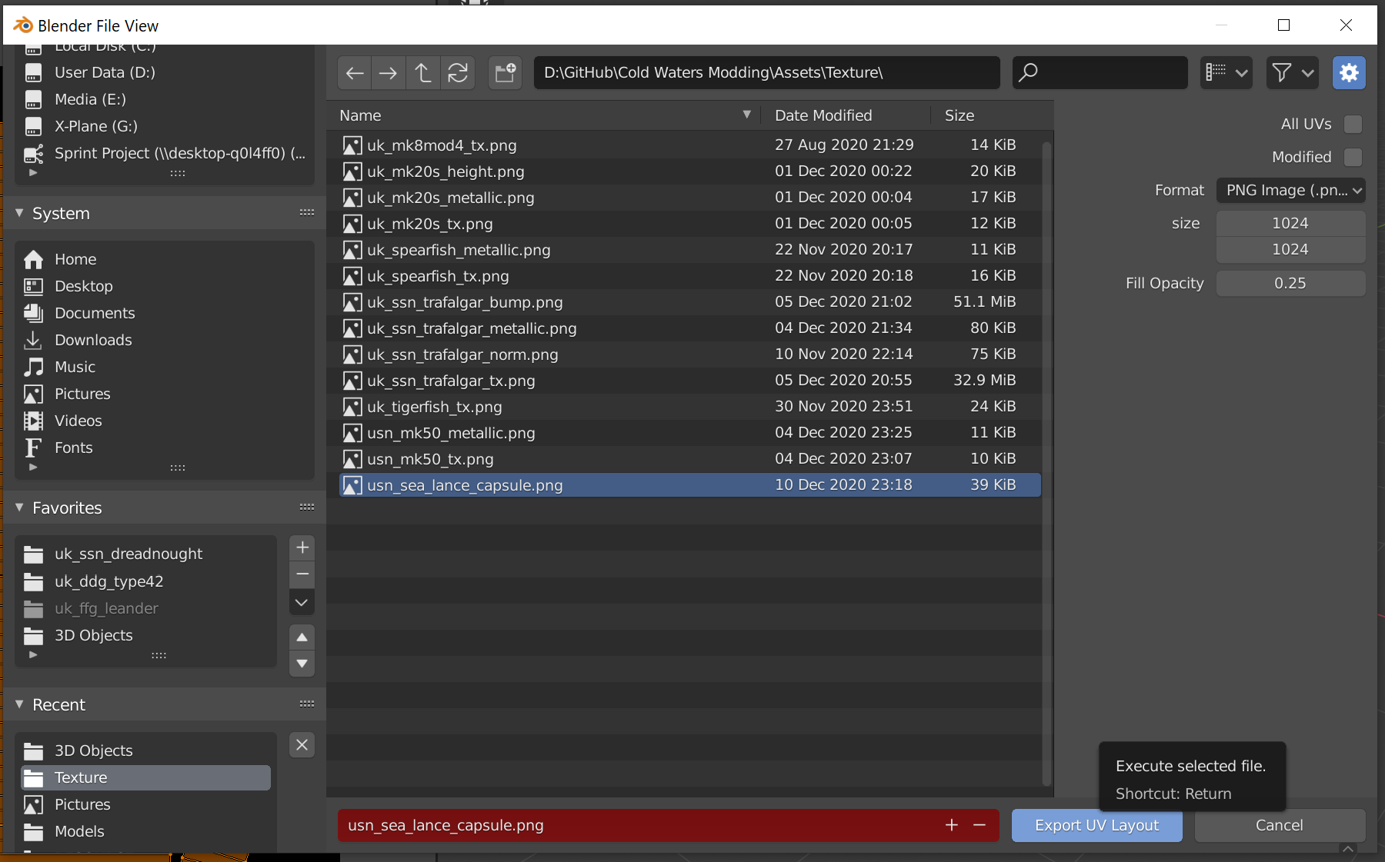1385x862 pixels.
Task: Open the Downloads system folder
Action: click(x=165, y=340)
